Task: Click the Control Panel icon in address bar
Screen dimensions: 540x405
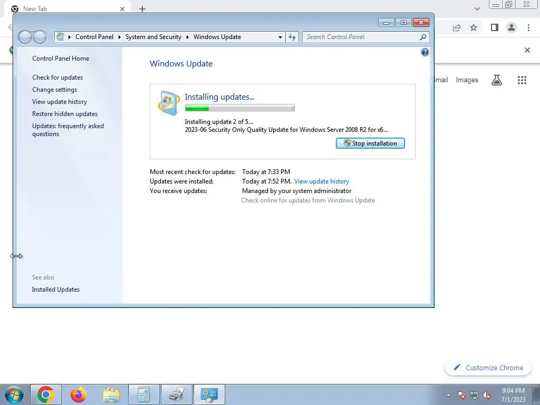Action: [x=60, y=36]
